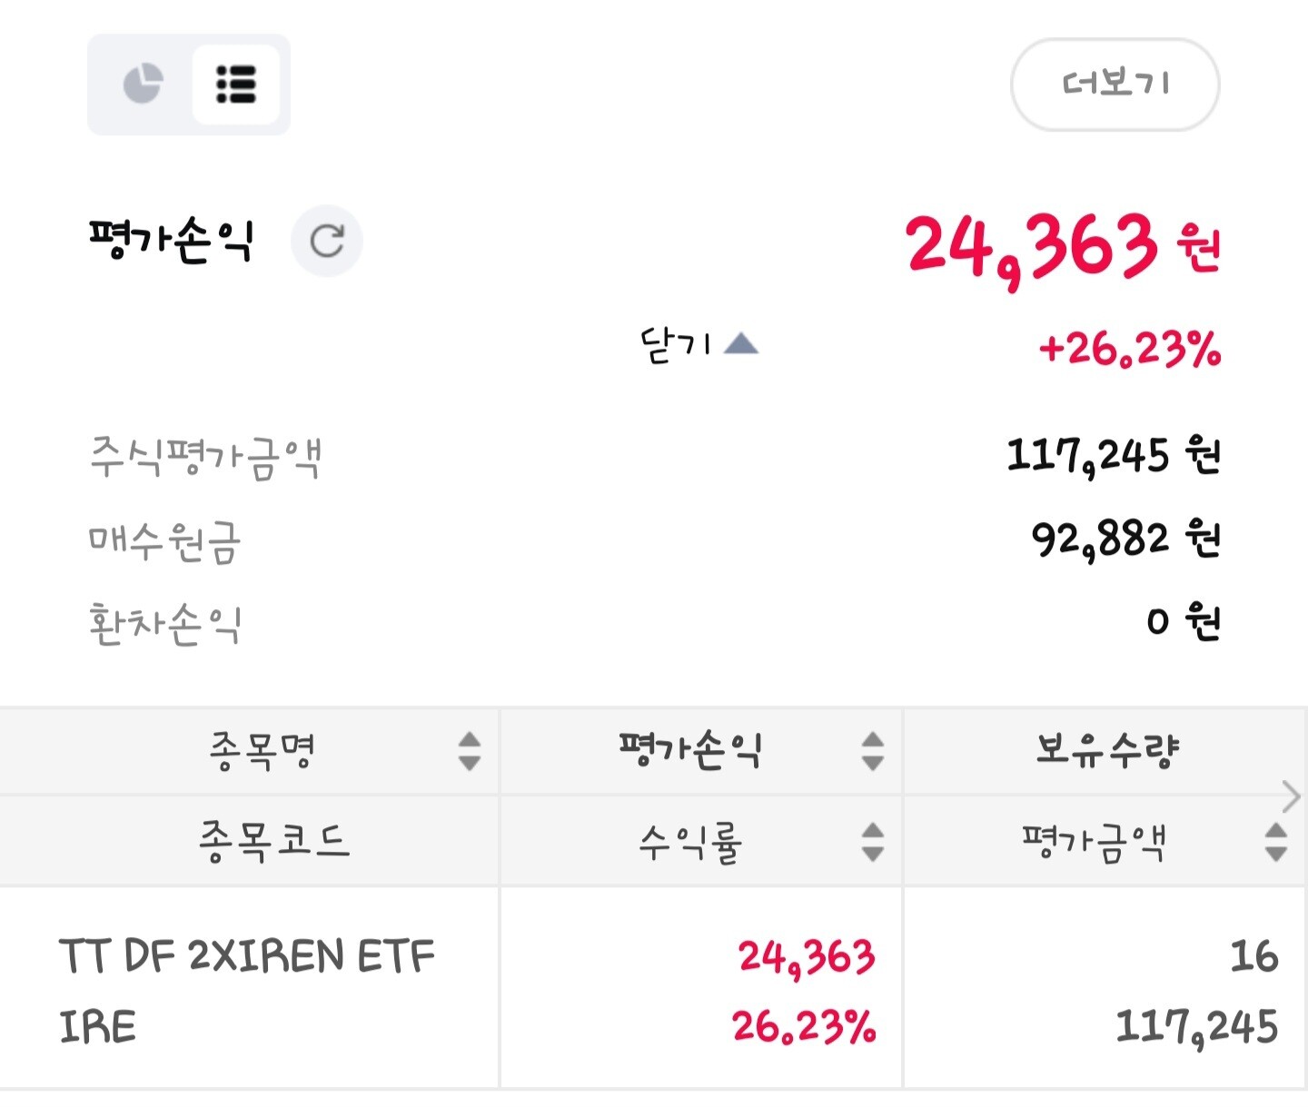
Task: Select the list view icon
Action: 236,84
